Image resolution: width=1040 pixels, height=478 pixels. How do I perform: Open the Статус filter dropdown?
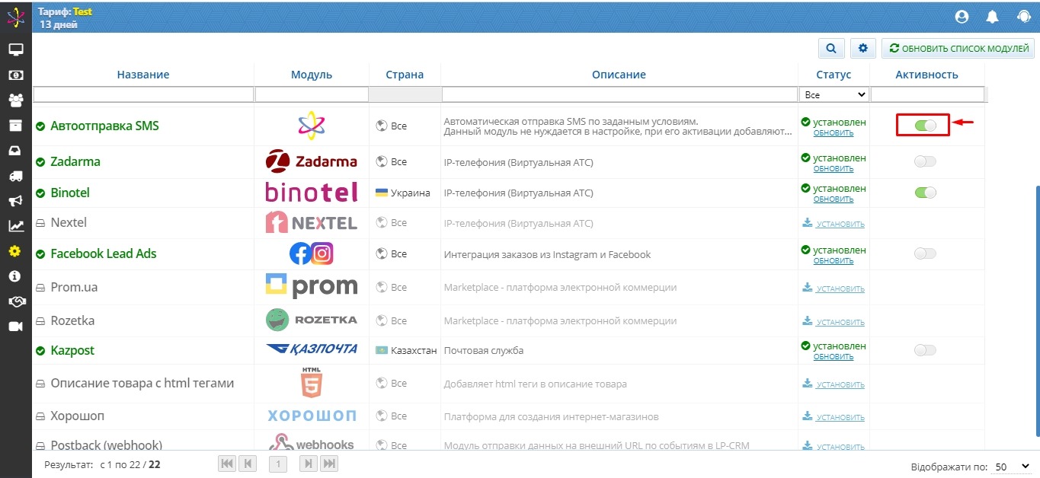tap(834, 94)
